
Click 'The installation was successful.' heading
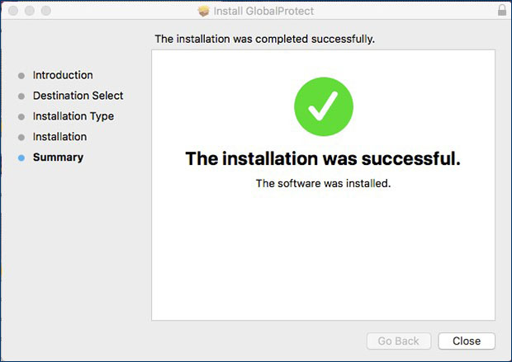click(323, 158)
